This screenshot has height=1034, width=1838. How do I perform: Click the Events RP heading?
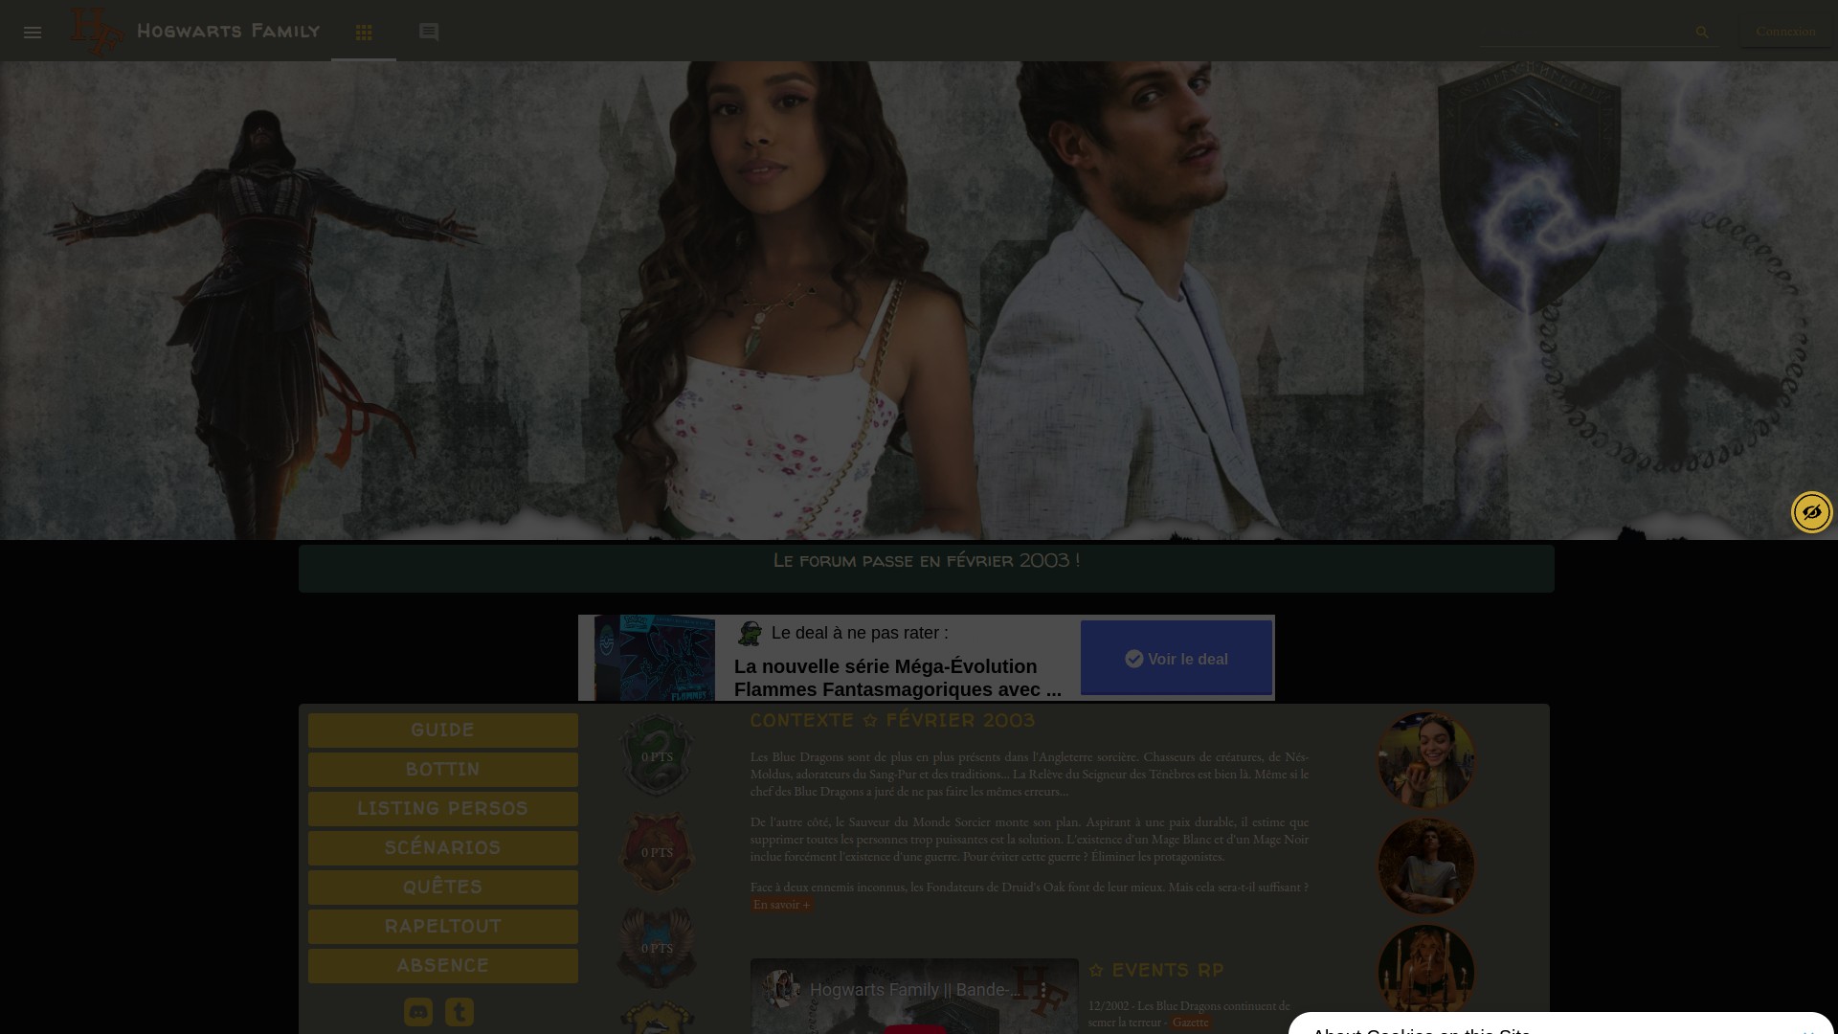(1156, 971)
